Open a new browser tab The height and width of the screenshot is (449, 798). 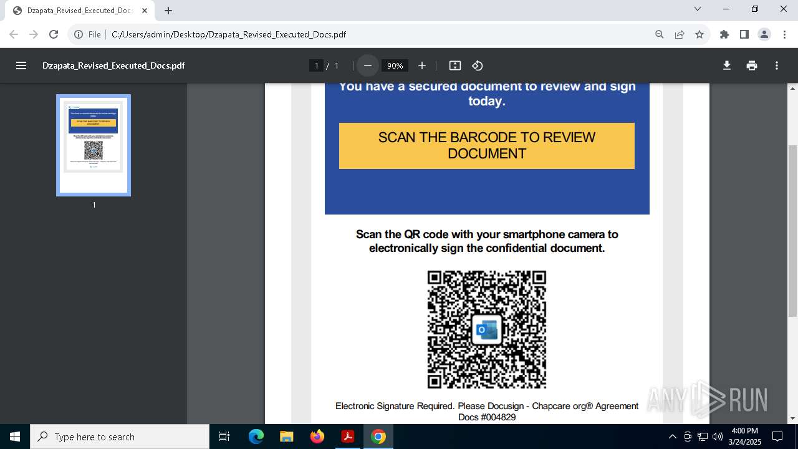(x=168, y=11)
